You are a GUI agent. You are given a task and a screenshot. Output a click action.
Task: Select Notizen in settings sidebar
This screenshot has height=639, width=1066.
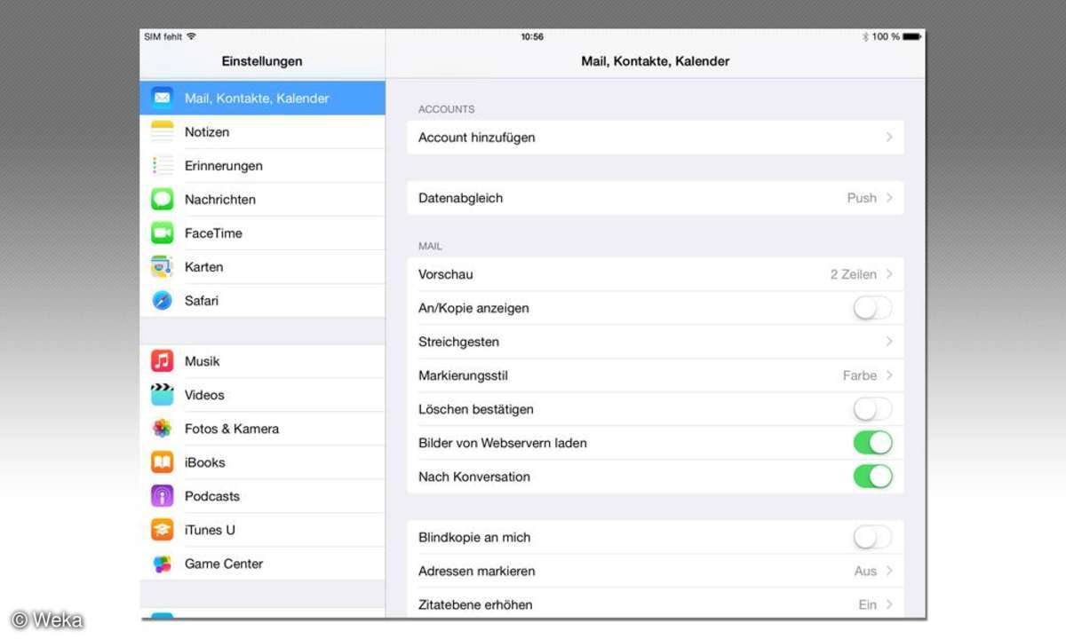pyautogui.click(x=263, y=131)
